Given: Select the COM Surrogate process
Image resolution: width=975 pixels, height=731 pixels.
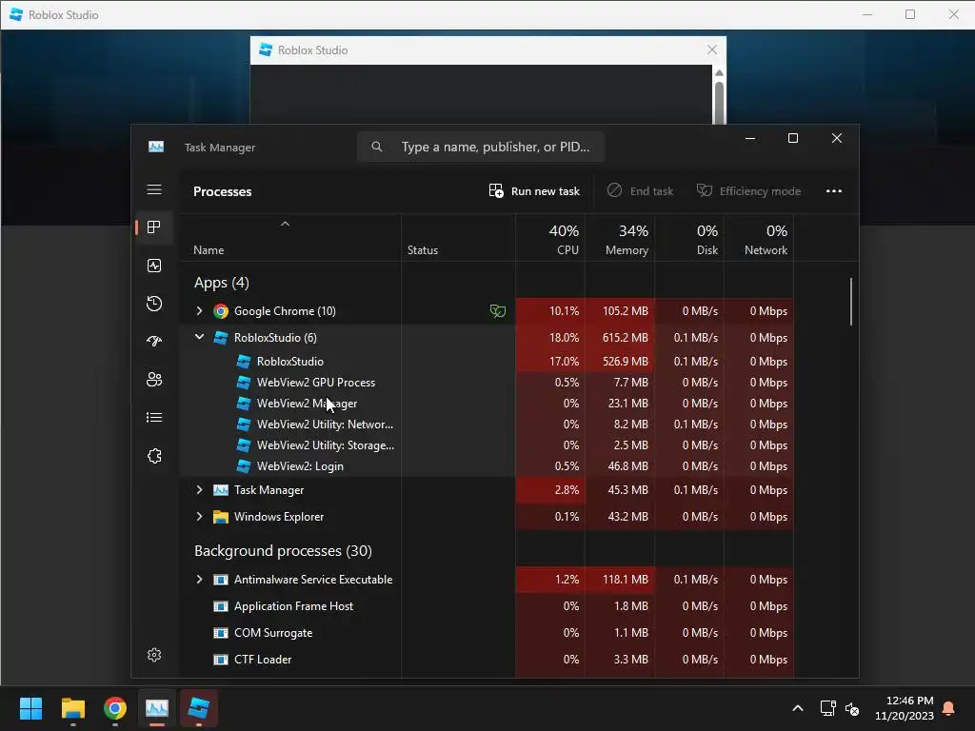Looking at the screenshot, I should coord(487,633).
